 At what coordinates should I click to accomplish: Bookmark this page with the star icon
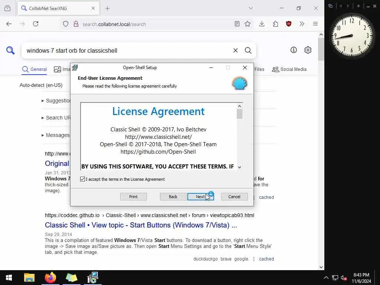(x=248, y=24)
